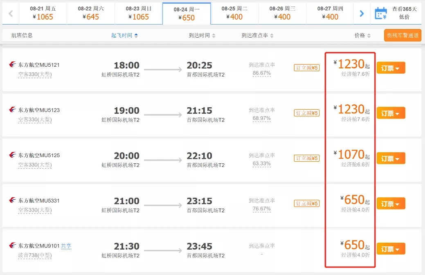Sort by on-time arrival rate arrows
The width and height of the screenshot is (425, 275).
(x=272, y=36)
